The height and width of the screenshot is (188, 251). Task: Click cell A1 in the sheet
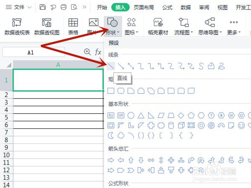[x=58, y=80]
